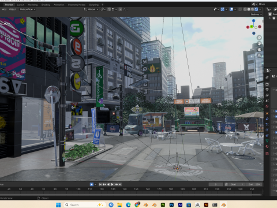Open the Output properties tab
Screen dimensions: 277x208
(x=267, y=90)
